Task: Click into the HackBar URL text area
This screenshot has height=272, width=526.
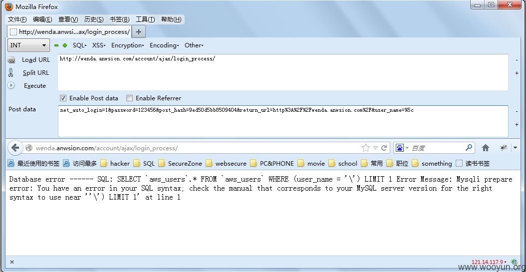Action: pyautogui.click(x=283, y=72)
